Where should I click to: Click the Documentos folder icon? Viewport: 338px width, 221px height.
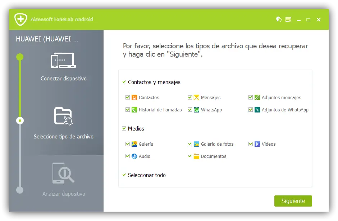[x=196, y=156]
